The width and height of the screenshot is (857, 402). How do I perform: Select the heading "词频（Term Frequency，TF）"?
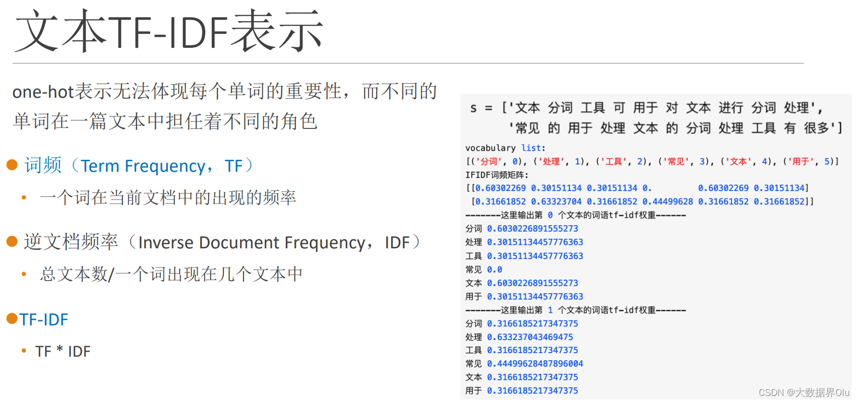click(139, 165)
